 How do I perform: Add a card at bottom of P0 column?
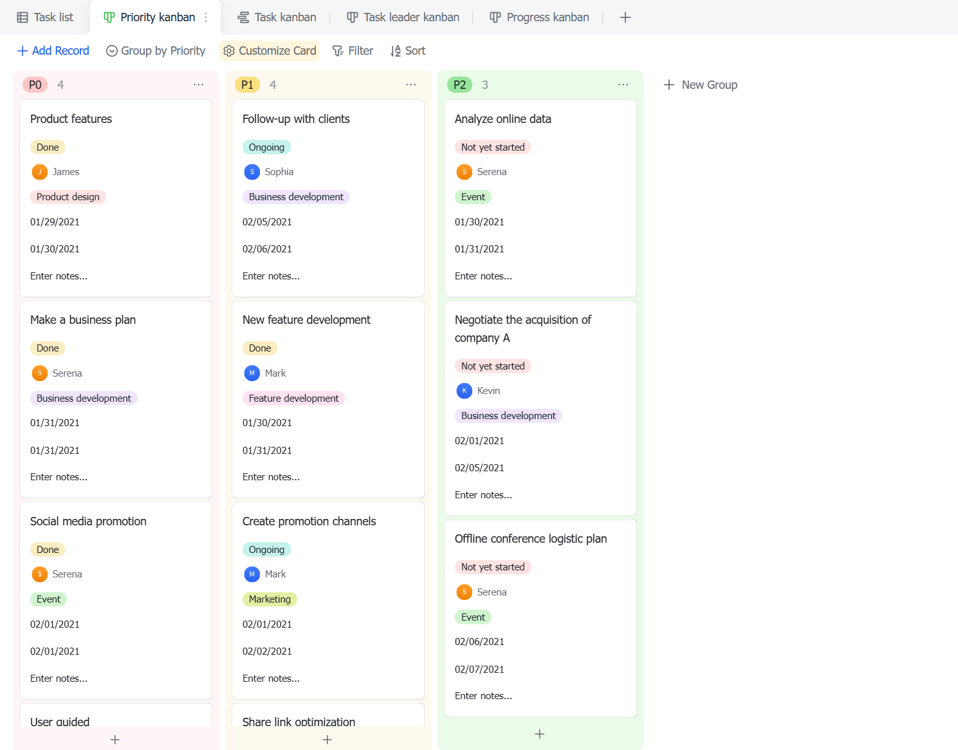coord(115,740)
